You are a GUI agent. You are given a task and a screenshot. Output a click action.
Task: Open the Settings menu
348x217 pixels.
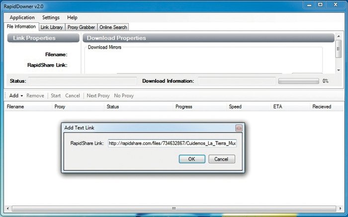tap(51, 17)
